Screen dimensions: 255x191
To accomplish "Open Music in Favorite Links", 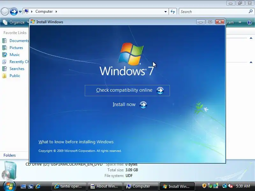I will coord(14,54).
